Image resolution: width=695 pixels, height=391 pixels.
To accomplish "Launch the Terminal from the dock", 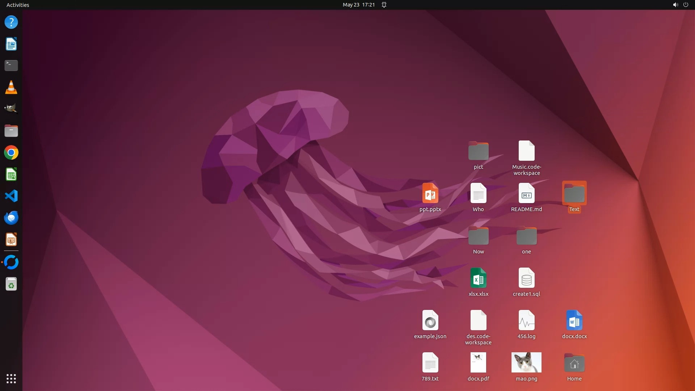I will pyautogui.click(x=11, y=66).
